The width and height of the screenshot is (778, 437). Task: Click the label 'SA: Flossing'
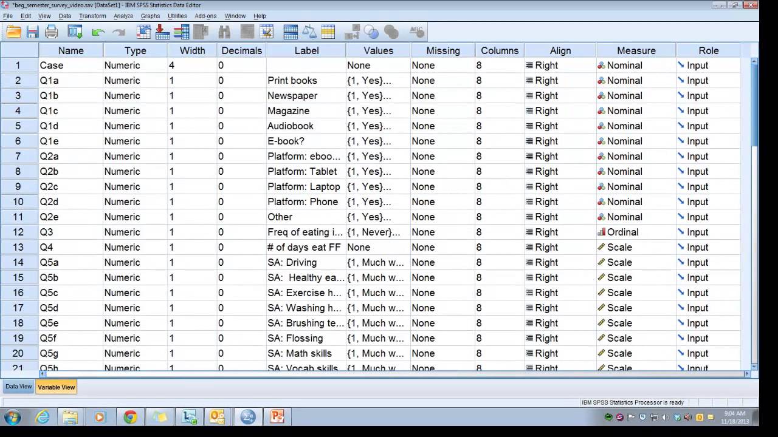click(x=295, y=338)
